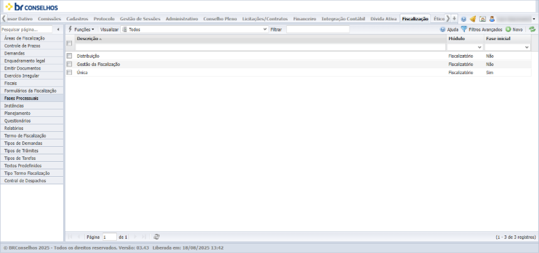
Task: Go to the next page arrow
Action: 135,237
